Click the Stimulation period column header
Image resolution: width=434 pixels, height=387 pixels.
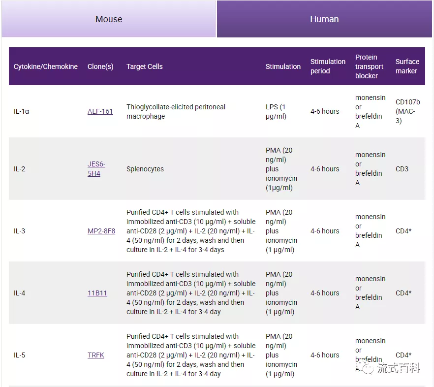coord(328,66)
